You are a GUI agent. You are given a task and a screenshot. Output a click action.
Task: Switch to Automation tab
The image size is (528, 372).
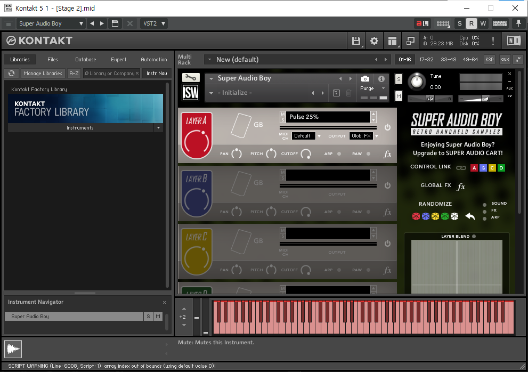(x=154, y=60)
